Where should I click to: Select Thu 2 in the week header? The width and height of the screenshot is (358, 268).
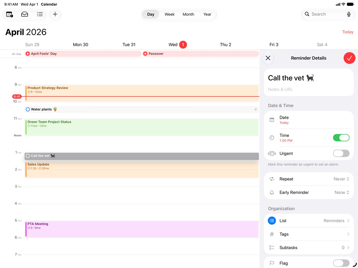tap(225, 45)
